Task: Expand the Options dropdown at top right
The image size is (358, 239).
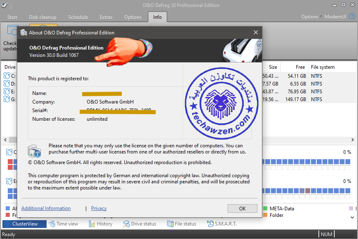Action: [x=311, y=17]
